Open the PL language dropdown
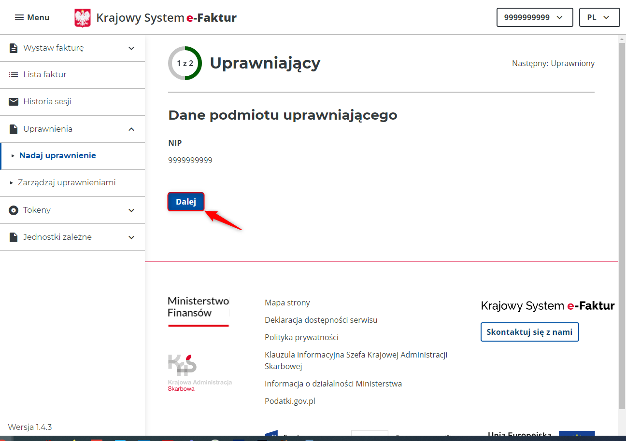The image size is (626, 441). [x=599, y=17]
